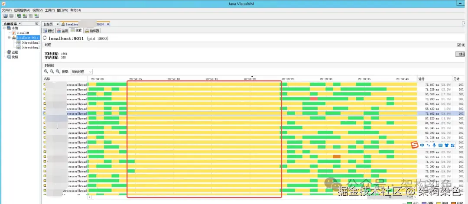The height and width of the screenshot is (204, 468).
Task: Open the 文件(F) menu
Action: (6, 10)
